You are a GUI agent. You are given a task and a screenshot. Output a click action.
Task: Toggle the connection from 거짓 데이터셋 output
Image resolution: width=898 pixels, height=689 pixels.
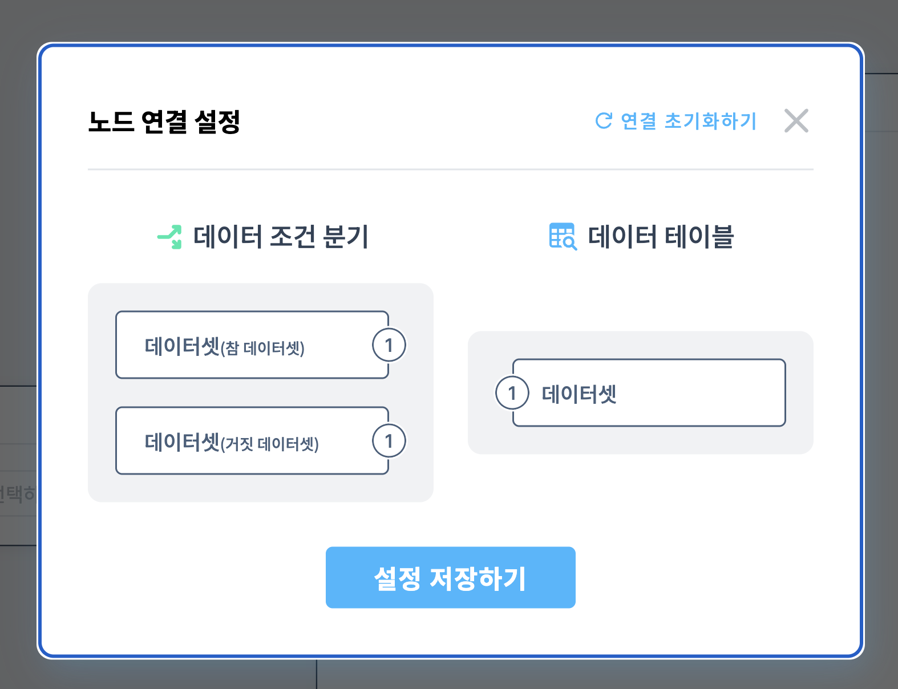389,440
